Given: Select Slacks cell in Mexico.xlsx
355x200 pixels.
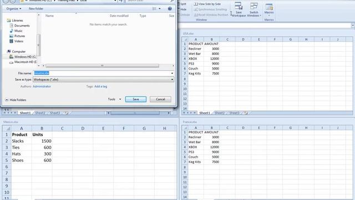Looking at the screenshot, I should click(21, 141).
